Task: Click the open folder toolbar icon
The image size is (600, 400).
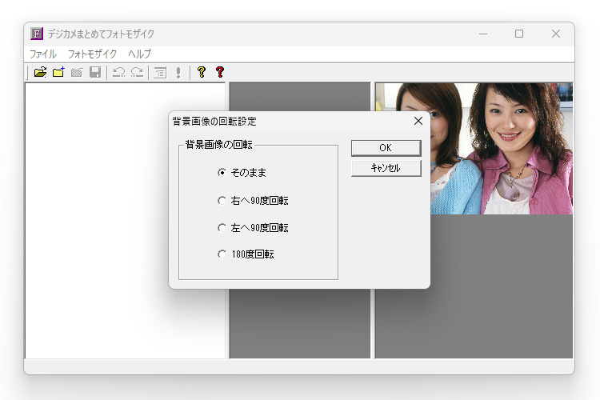Action: pos(40,72)
